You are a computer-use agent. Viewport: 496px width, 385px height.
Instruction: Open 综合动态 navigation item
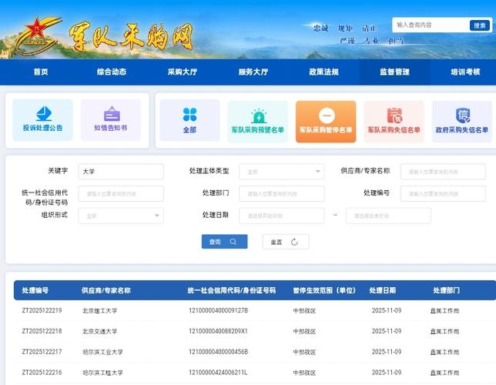[112, 72]
